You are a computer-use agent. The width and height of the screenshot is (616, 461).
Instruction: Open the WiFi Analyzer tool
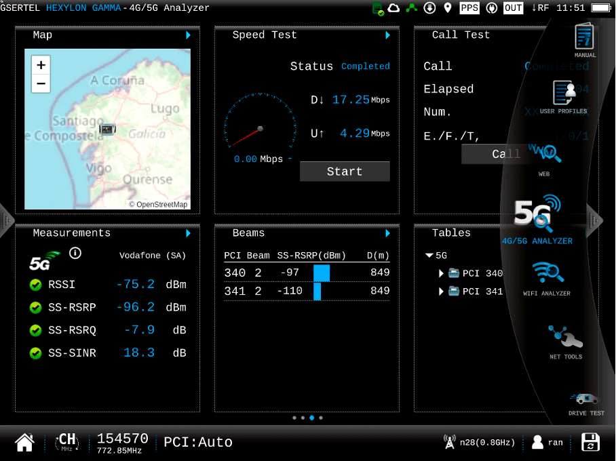click(x=547, y=276)
